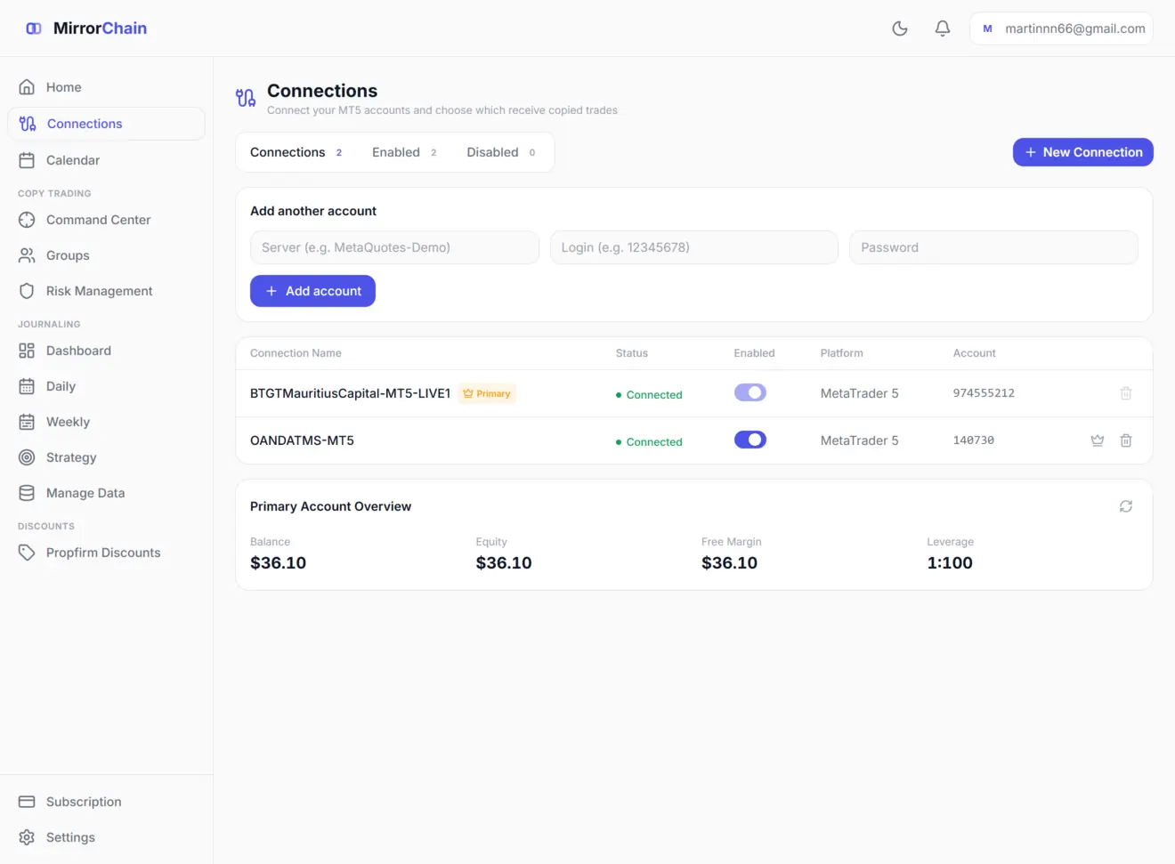Click the Propfirm Discounts tag icon

pyautogui.click(x=27, y=553)
